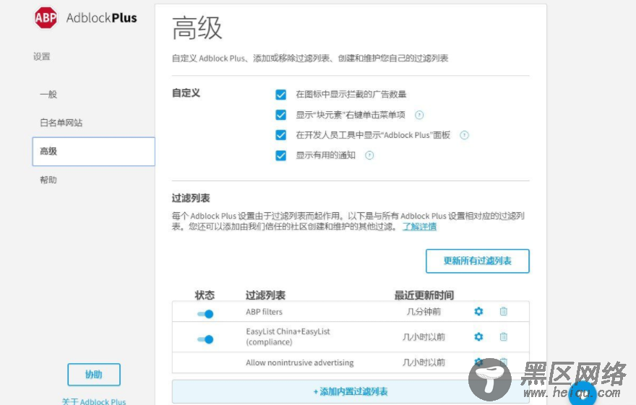Click the ABP logo icon
The height and width of the screenshot is (405, 636).
(46, 17)
